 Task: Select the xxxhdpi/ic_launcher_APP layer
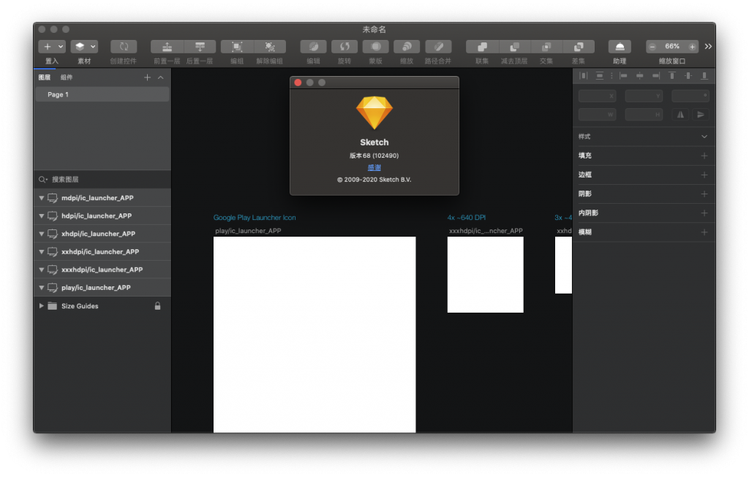coord(102,270)
